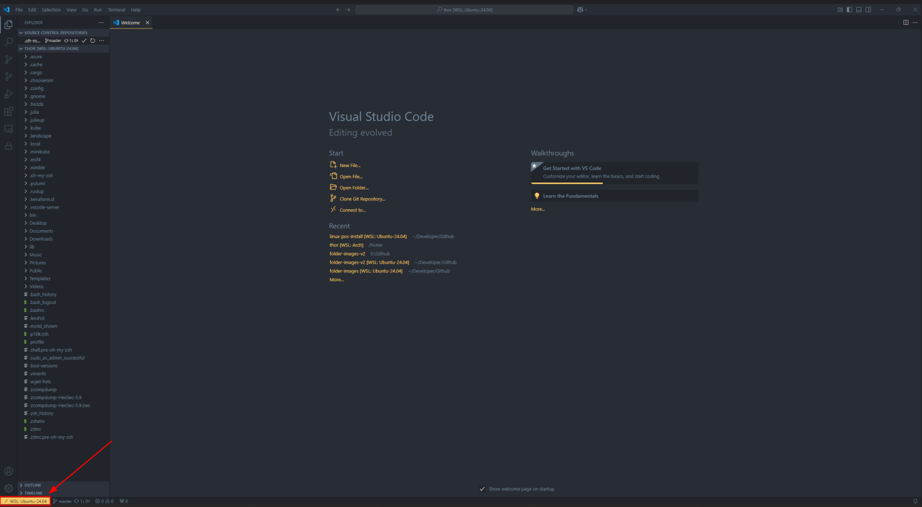Click the master branch label in repositories row
This screenshot has height=507, width=922.
[x=53, y=41]
